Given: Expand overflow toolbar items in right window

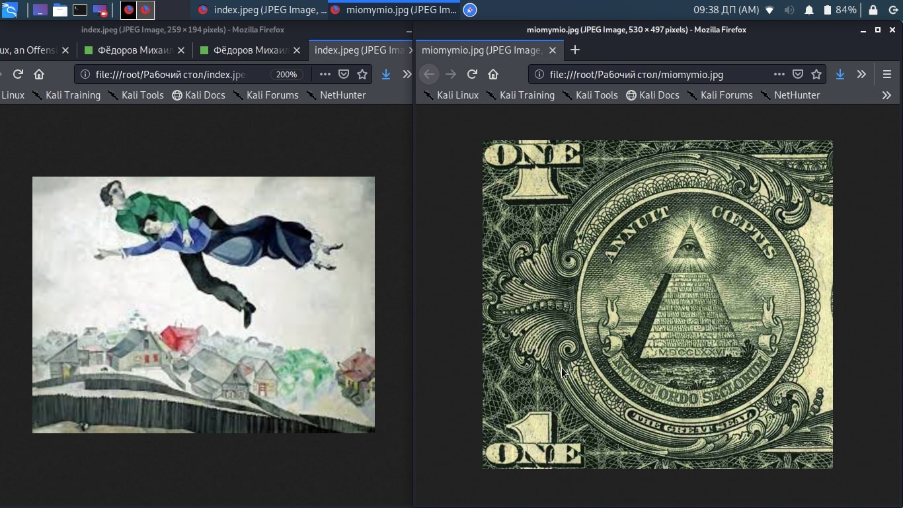Looking at the screenshot, I should tap(861, 74).
